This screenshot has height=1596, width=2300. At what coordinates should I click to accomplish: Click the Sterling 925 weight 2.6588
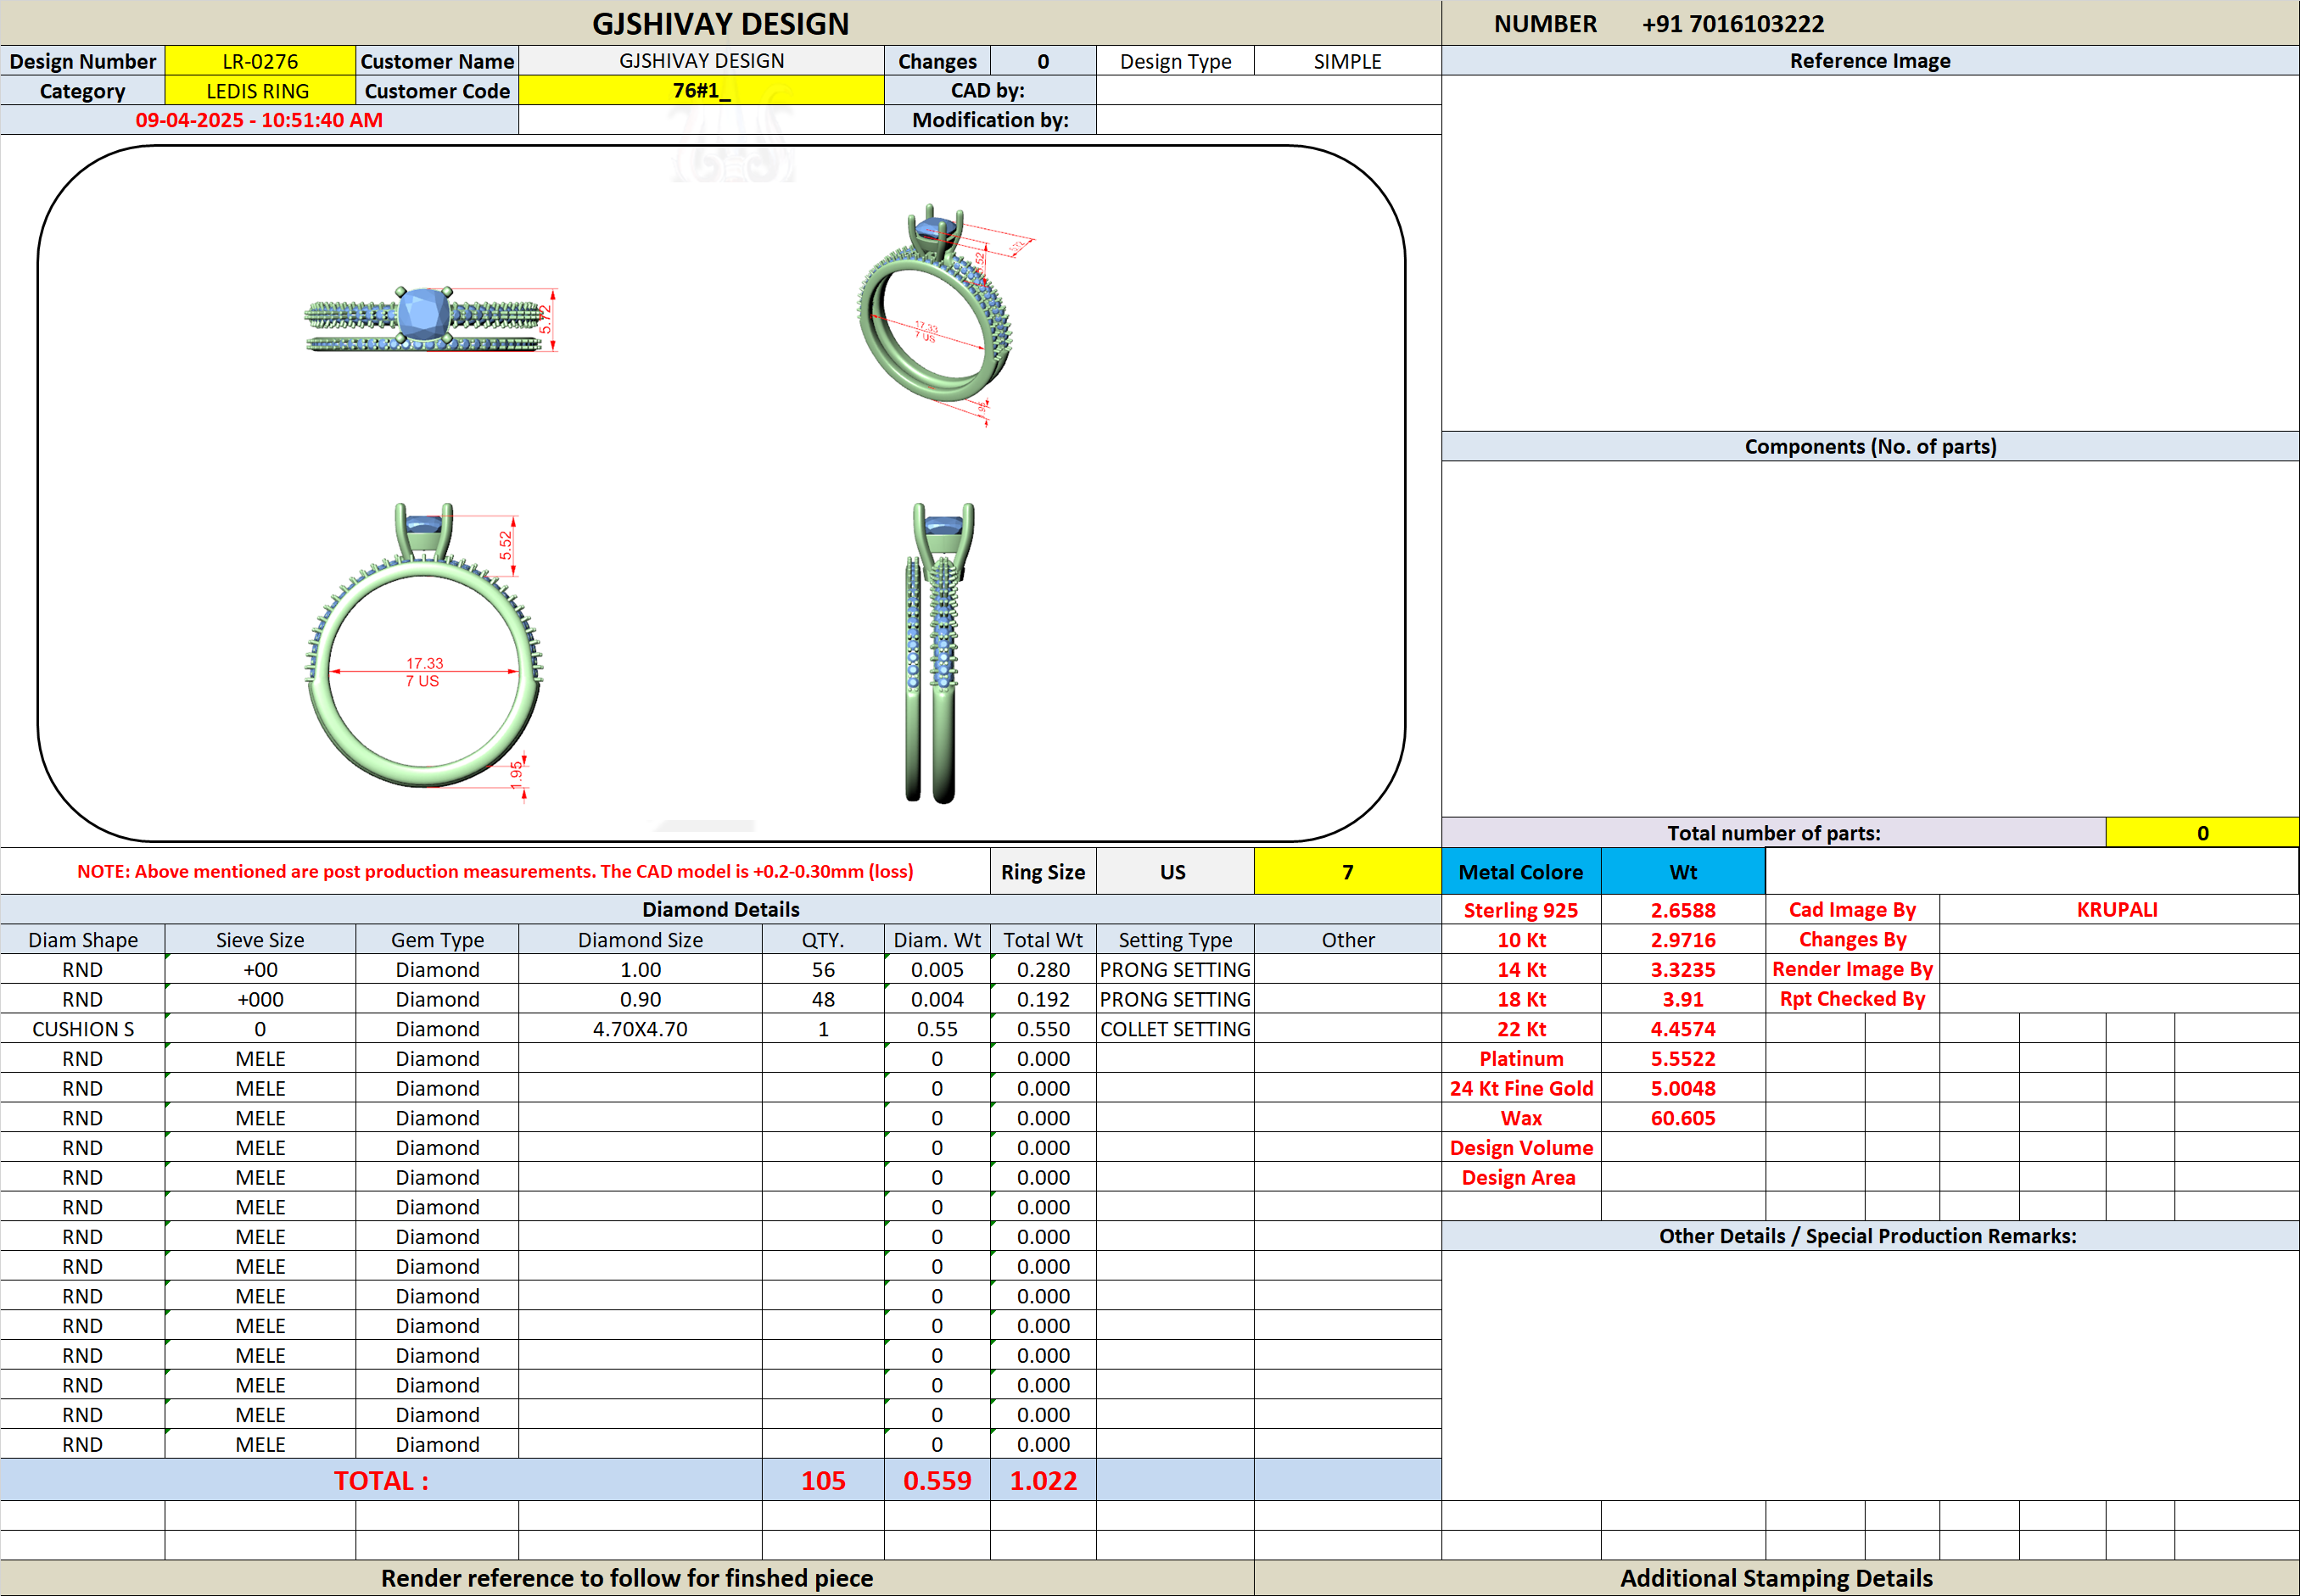point(1682,910)
